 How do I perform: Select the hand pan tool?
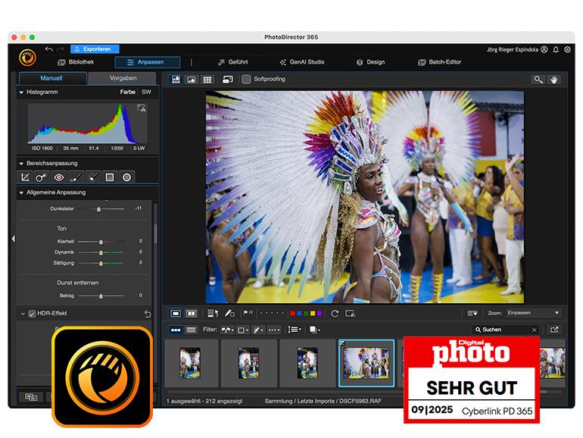553,80
